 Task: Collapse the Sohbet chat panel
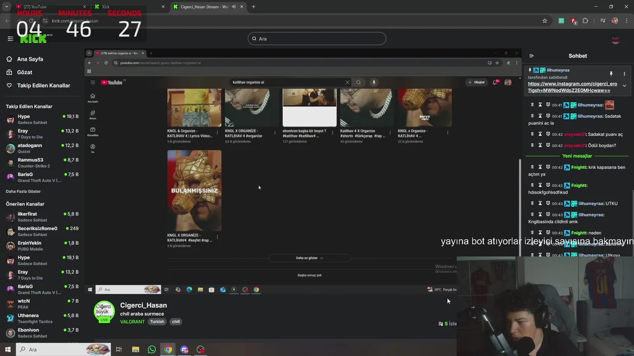531,56
